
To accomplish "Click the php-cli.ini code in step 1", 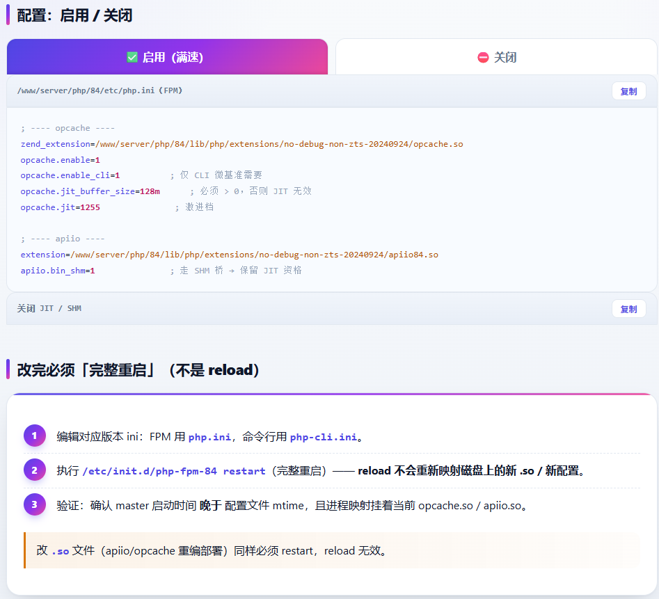I will click(x=323, y=438).
